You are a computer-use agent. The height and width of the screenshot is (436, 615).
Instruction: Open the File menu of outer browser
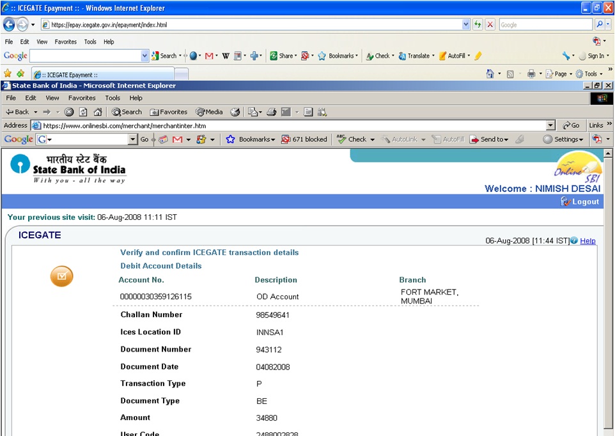8,42
